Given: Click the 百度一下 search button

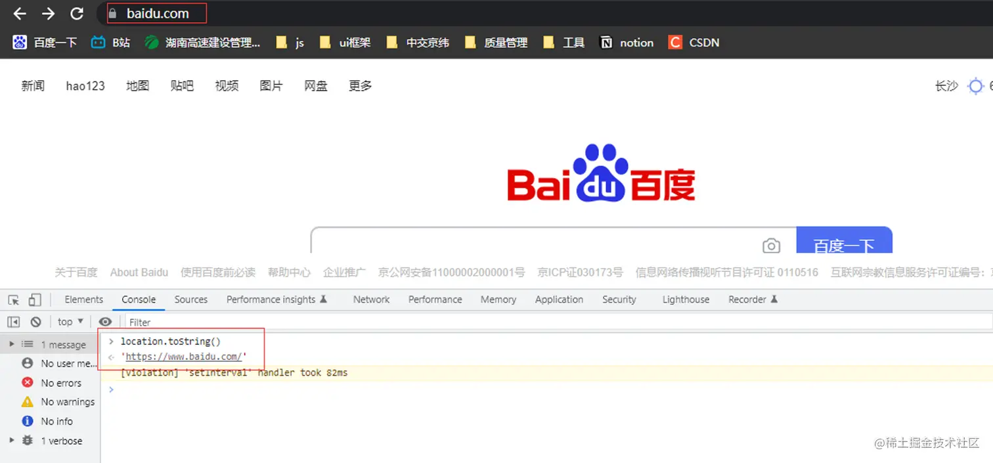Looking at the screenshot, I should 844,240.
